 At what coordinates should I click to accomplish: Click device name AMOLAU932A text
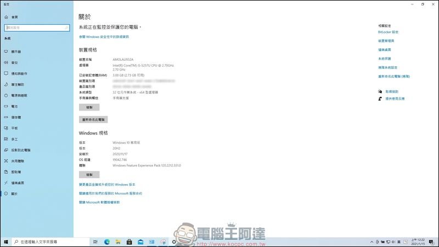(123, 60)
